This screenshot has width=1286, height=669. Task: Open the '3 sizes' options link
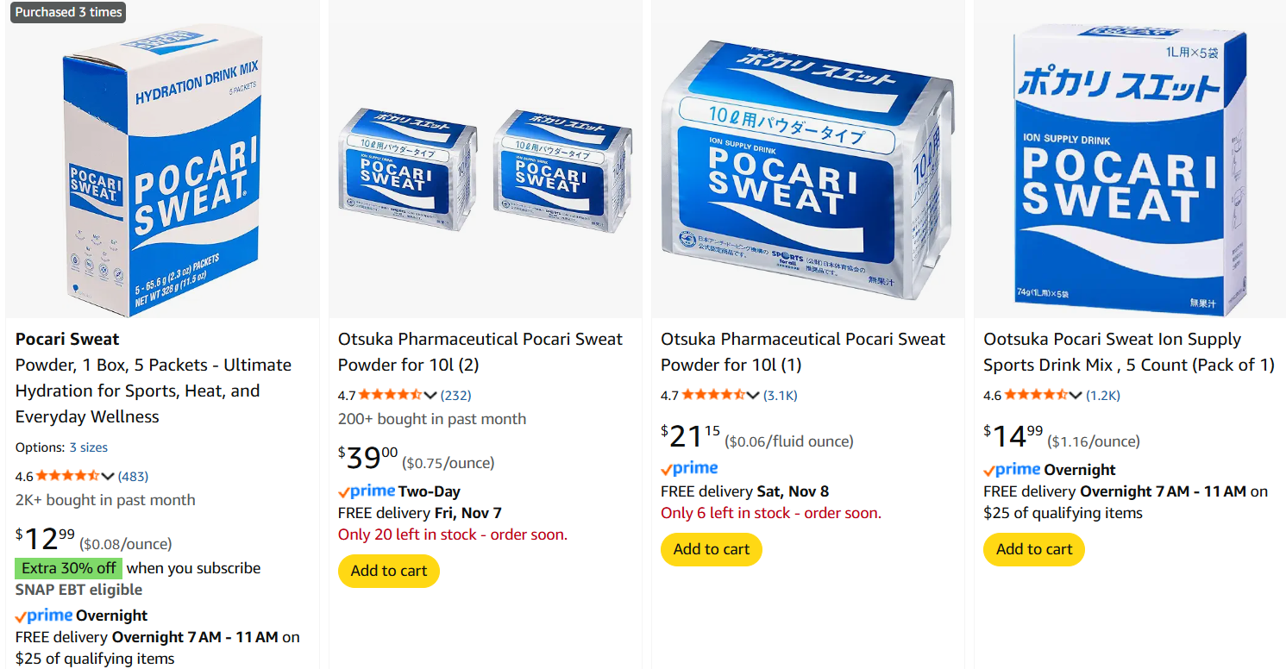click(89, 447)
